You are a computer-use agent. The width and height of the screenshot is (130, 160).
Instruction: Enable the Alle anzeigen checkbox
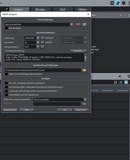click(x=7, y=28)
